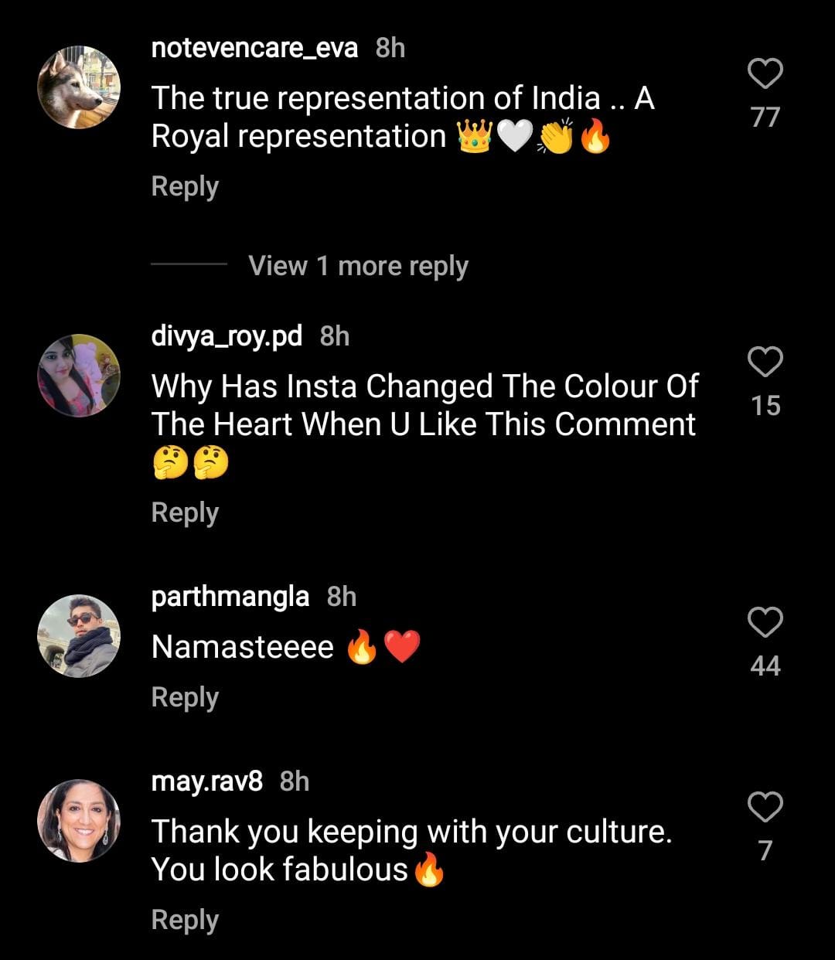
Task: Reply to may.rav8's comment
Action: pyautogui.click(x=185, y=921)
